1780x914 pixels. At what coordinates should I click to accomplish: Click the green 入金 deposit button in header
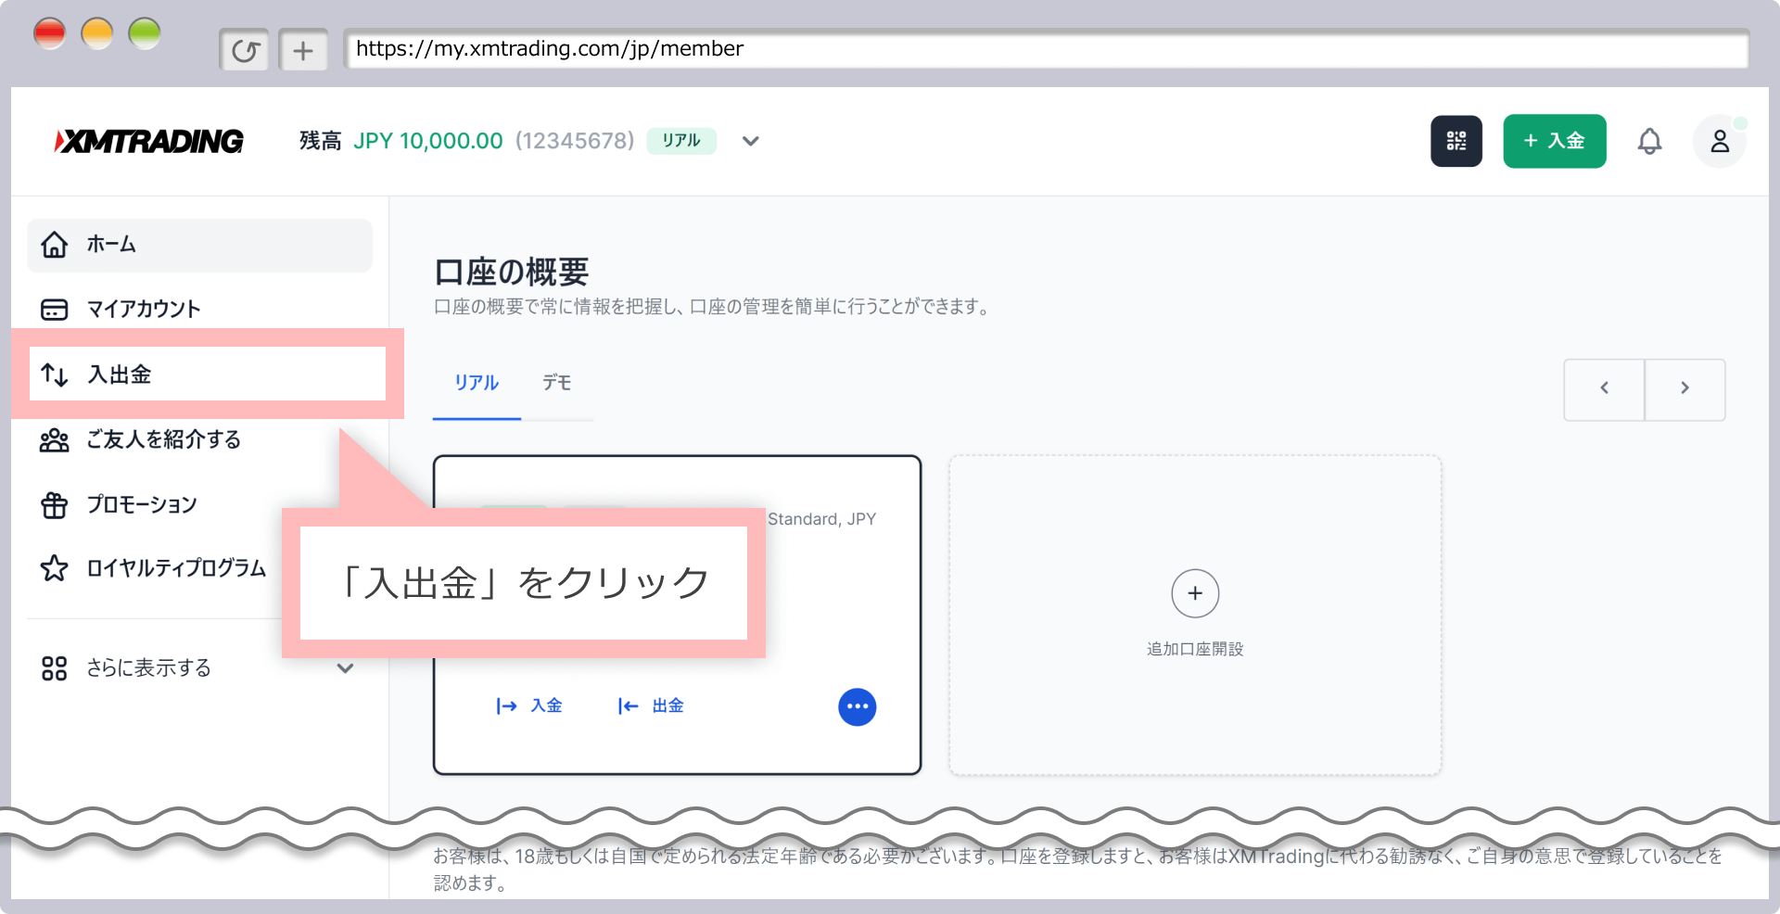pyautogui.click(x=1555, y=141)
